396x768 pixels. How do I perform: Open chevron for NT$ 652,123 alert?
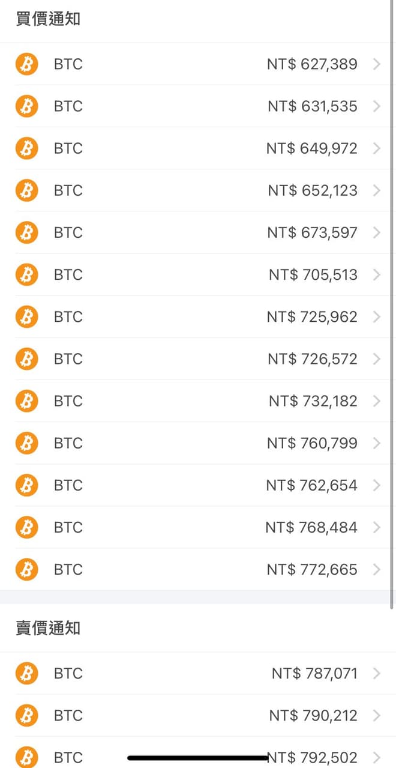tap(377, 190)
